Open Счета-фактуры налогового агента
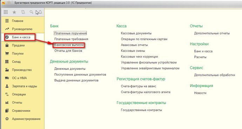The width and height of the screenshot is (242, 129). 146,92
